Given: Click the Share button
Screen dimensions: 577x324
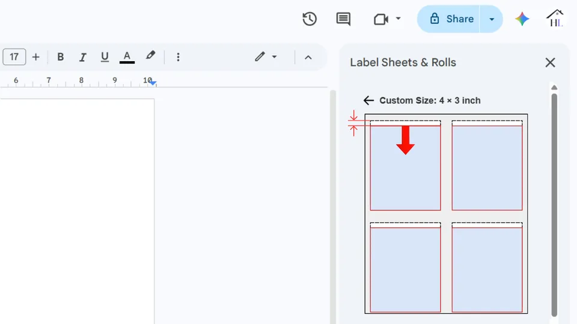Looking at the screenshot, I should [448, 19].
